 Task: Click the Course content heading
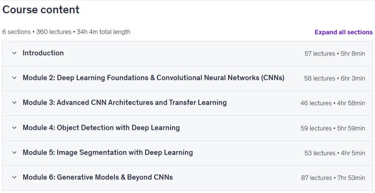(x=41, y=9)
